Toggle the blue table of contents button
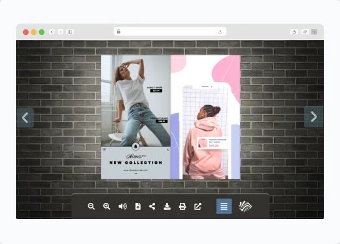The width and height of the screenshot is (340, 244). pyautogui.click(x=224, y=206)
